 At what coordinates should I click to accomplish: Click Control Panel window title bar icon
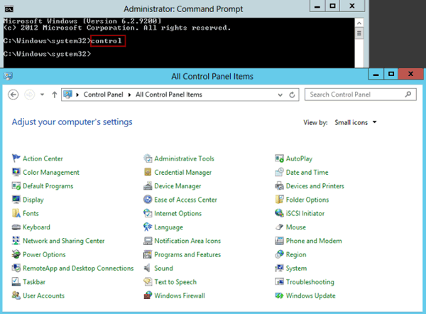click(8, 76)
